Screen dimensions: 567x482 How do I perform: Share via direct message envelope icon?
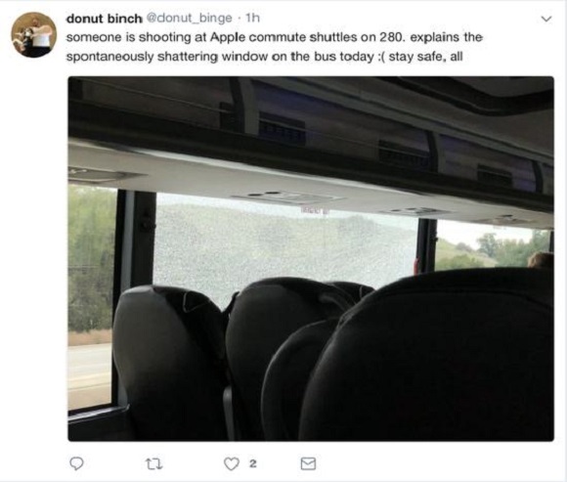point(308,463)
